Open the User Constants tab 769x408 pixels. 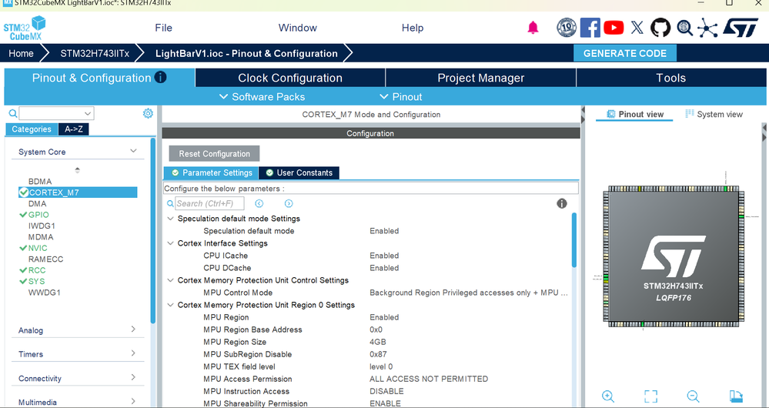(299, 172)
